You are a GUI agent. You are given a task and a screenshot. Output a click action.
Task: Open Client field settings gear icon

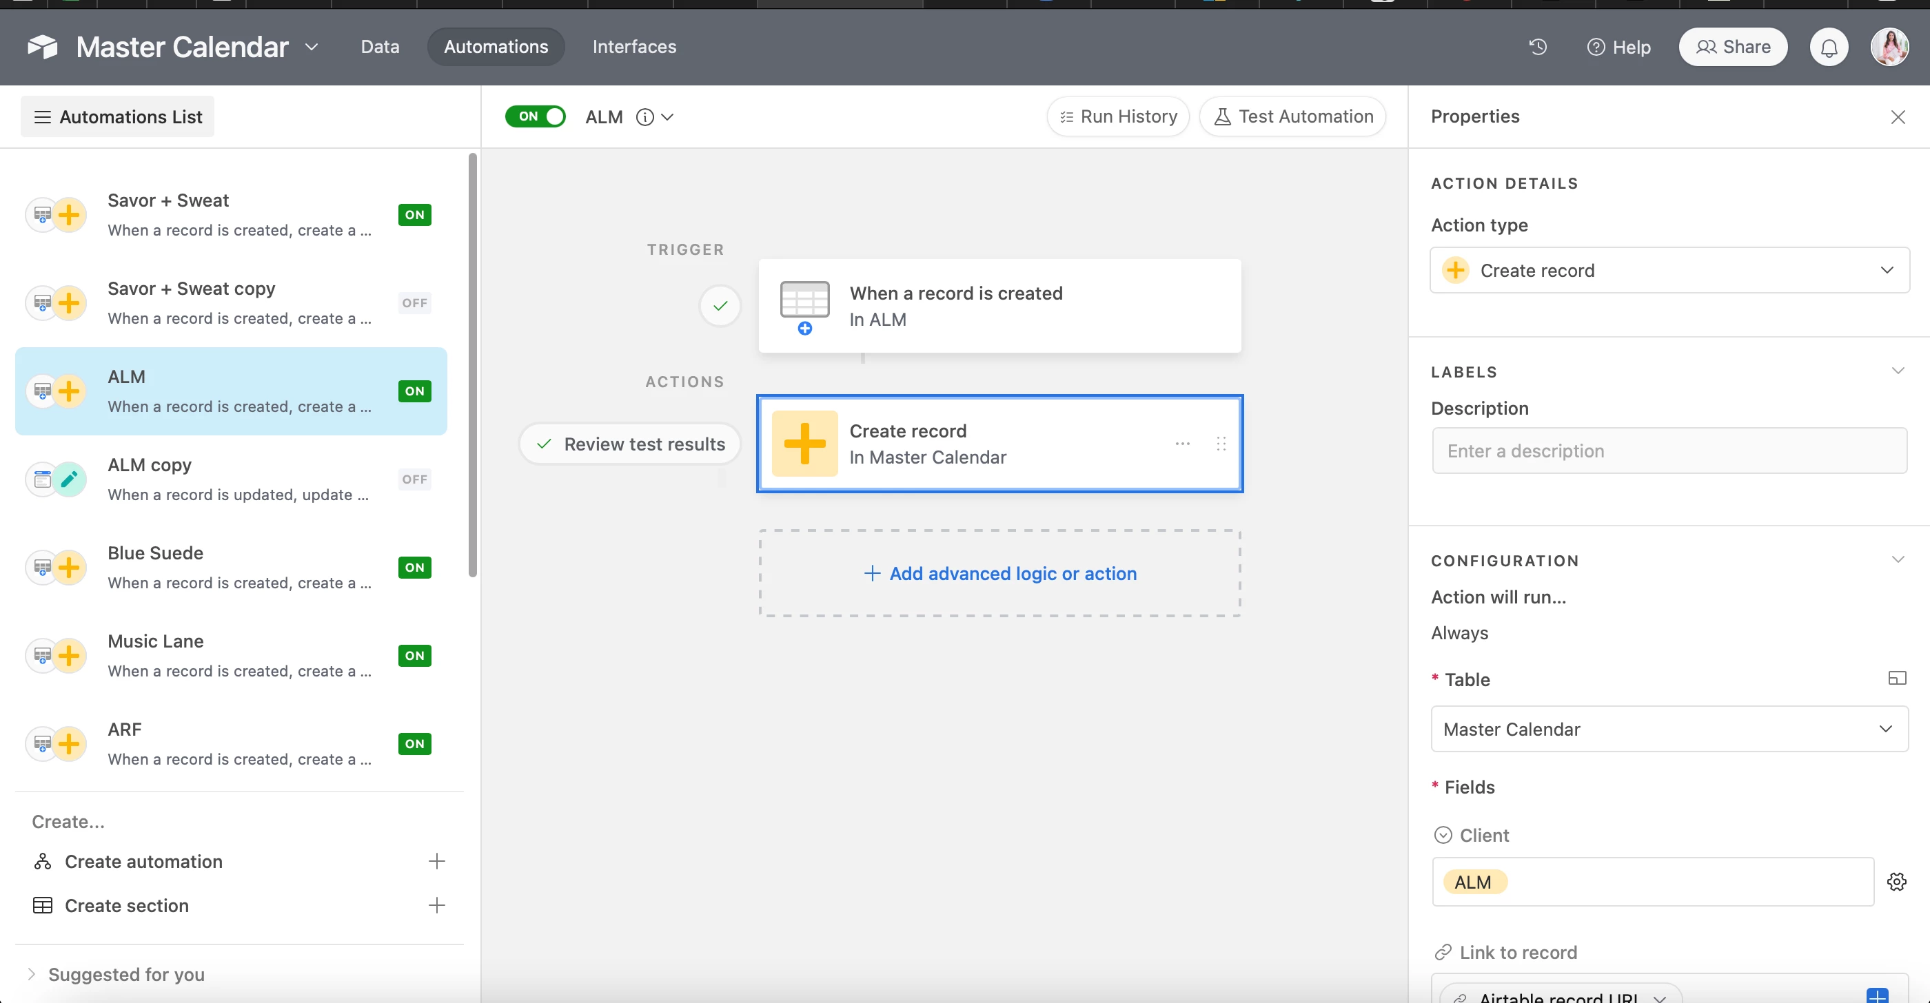(x=1896, y=882)
